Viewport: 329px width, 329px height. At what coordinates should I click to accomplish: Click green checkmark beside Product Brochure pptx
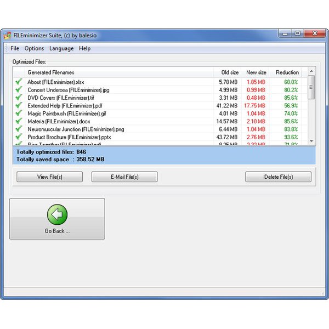tap(19, 137)
